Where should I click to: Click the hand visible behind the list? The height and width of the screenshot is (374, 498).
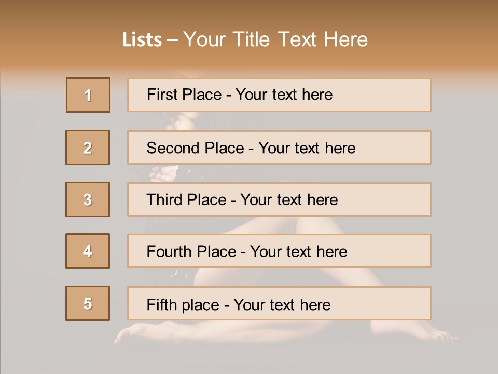tap(163, 173)
